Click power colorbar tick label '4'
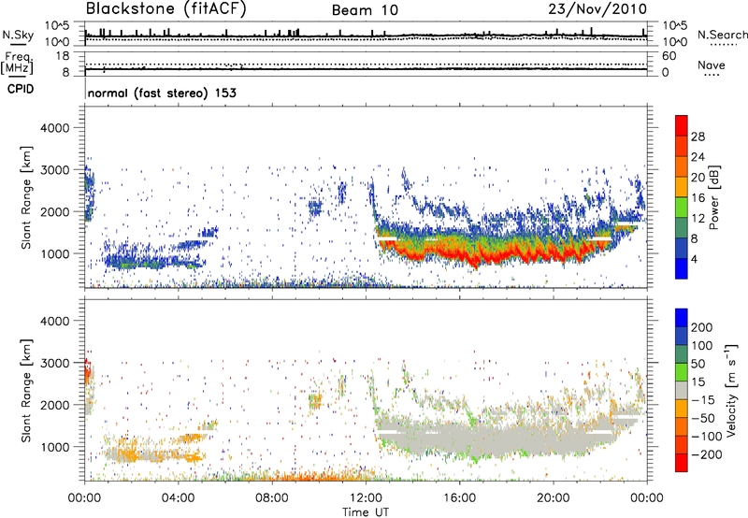Screen dimensions: 748x518 click(694, 259)
